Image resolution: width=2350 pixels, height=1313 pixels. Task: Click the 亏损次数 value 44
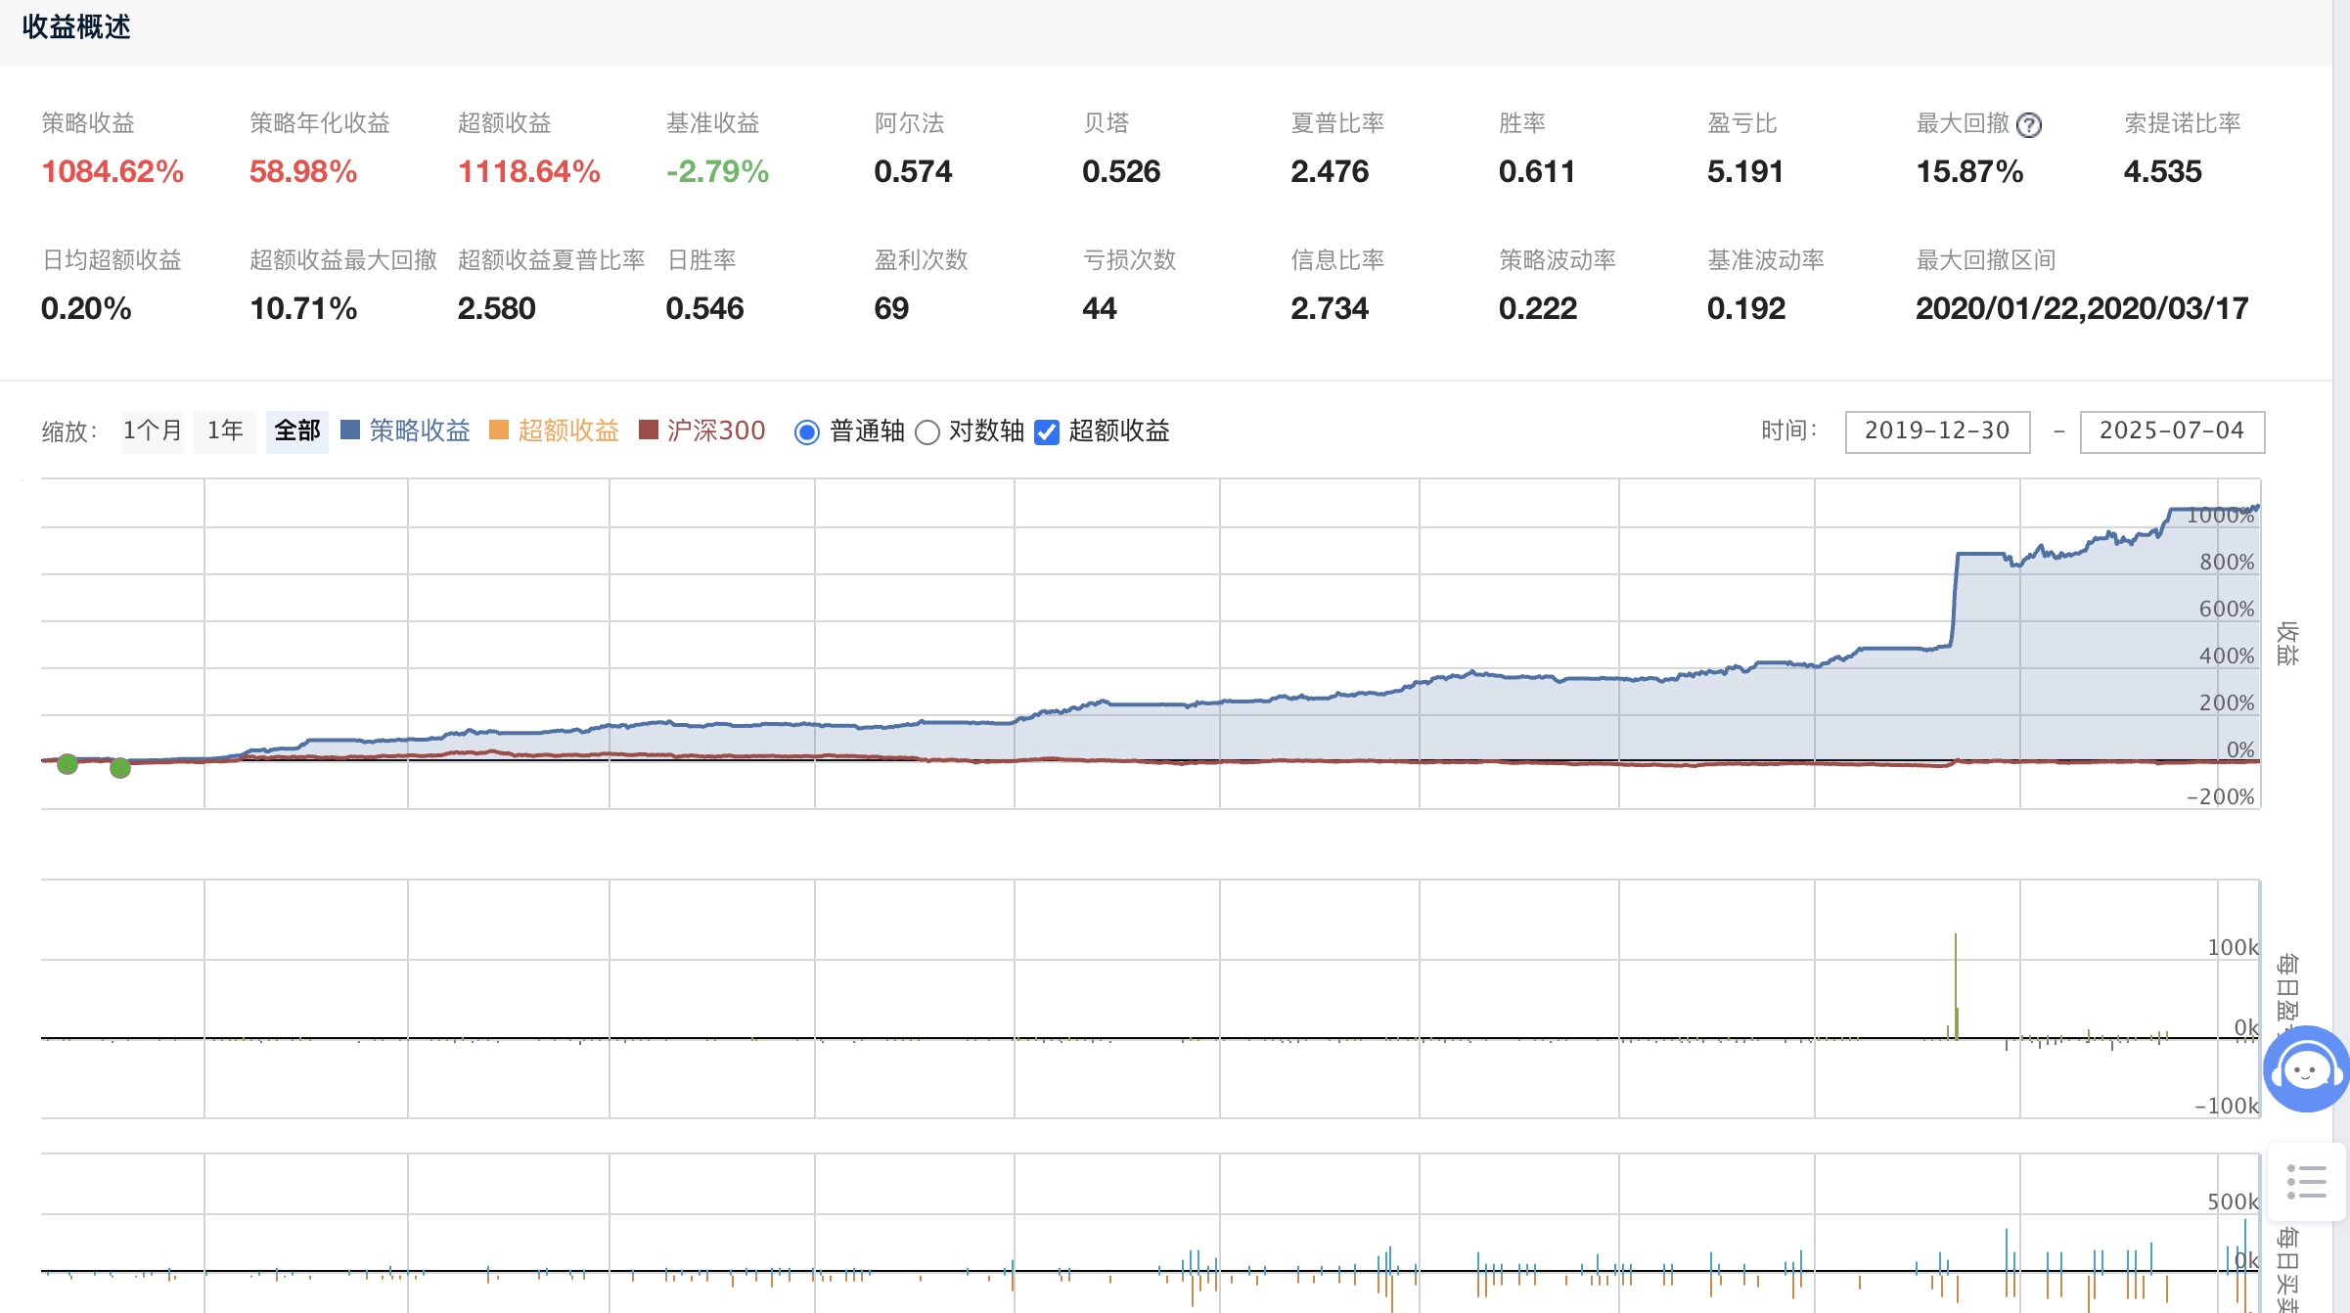pos(1100,309)
